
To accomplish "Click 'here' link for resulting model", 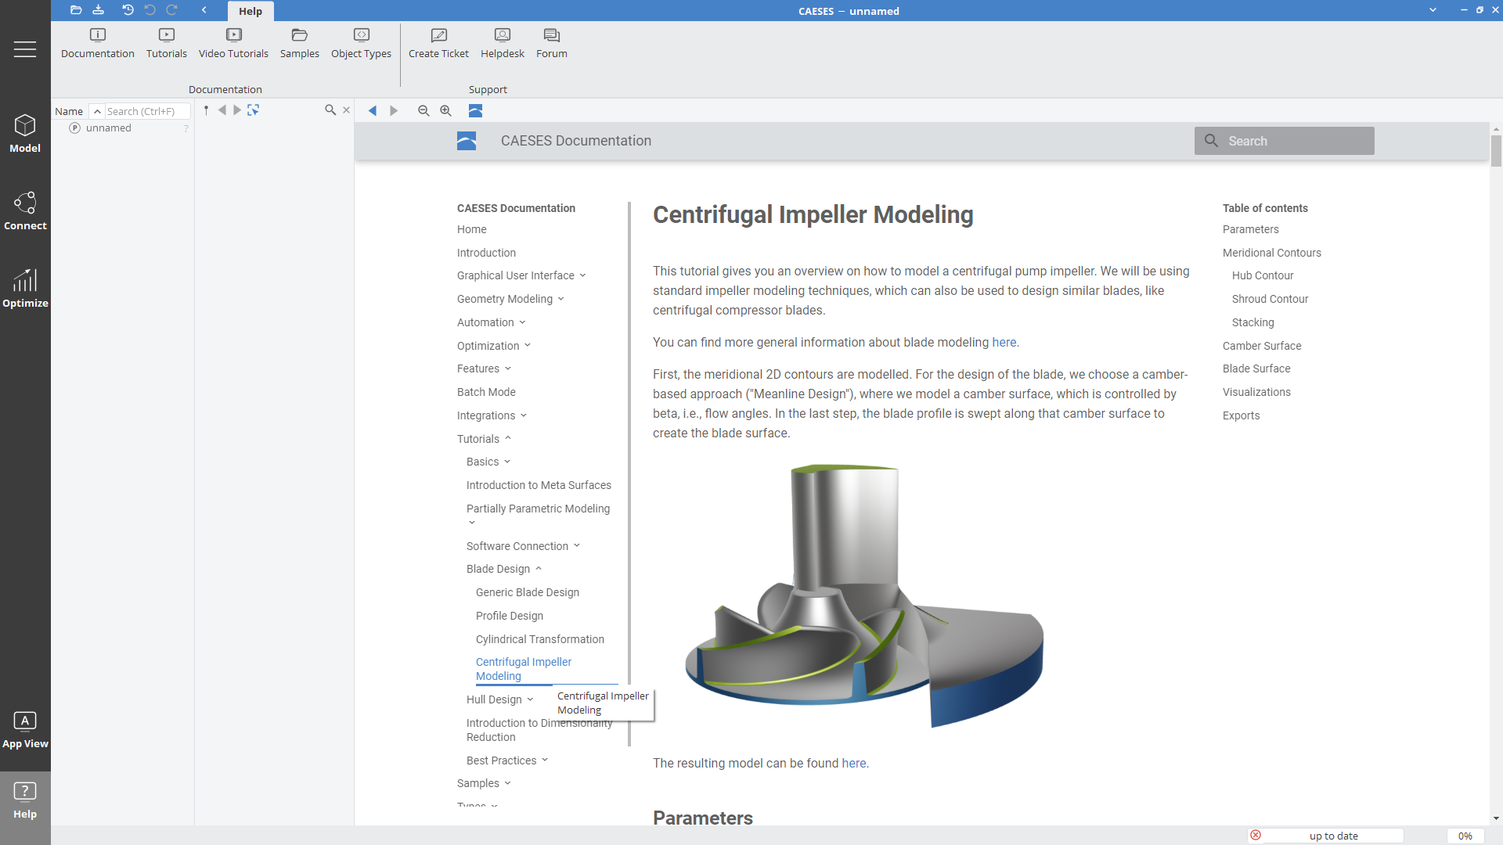I will pos(853,763).
